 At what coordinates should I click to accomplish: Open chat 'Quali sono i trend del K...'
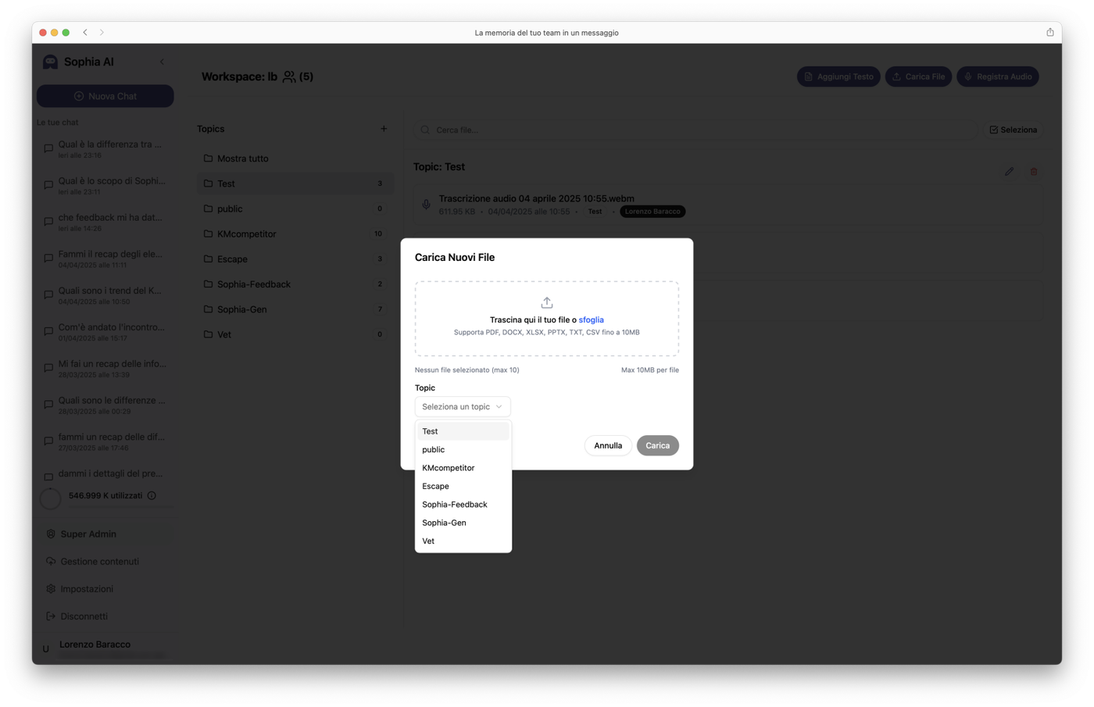[x=105, y=295]
